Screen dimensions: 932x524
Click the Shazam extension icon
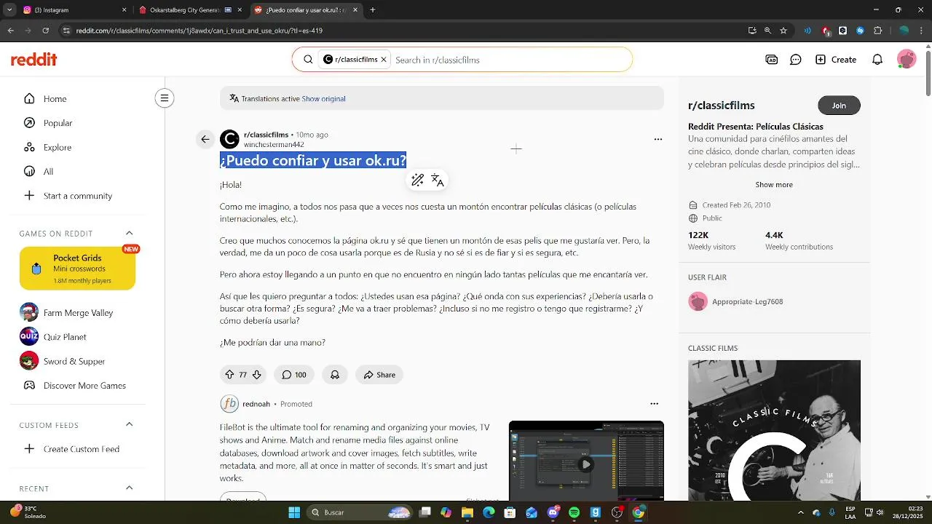(860, 31)
